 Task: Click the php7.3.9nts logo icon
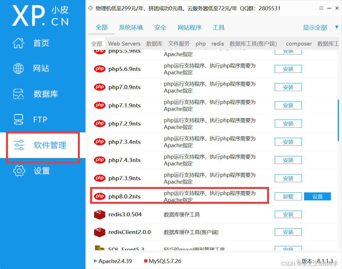(x=100, y=178)
